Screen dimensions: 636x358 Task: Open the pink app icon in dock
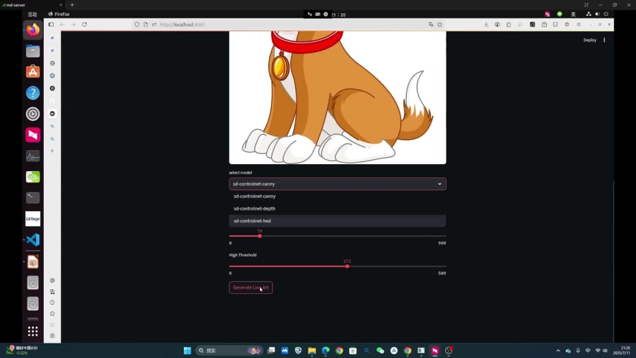pyautogui.click(x=33, y=135)
